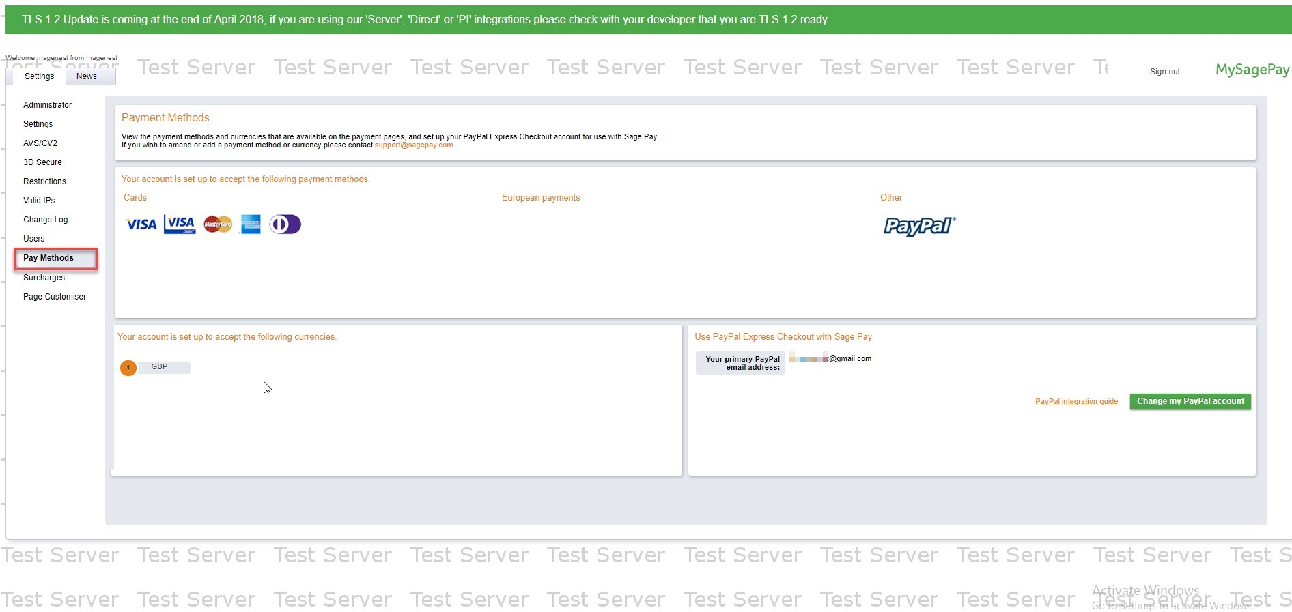
Task: Open the 3D Secure sidebar item
Action: click(42, 162)
